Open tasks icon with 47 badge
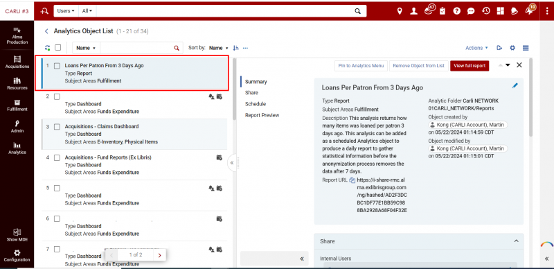Image resolution: width=554 pixels, height=269 pixels. coord(429,10)
